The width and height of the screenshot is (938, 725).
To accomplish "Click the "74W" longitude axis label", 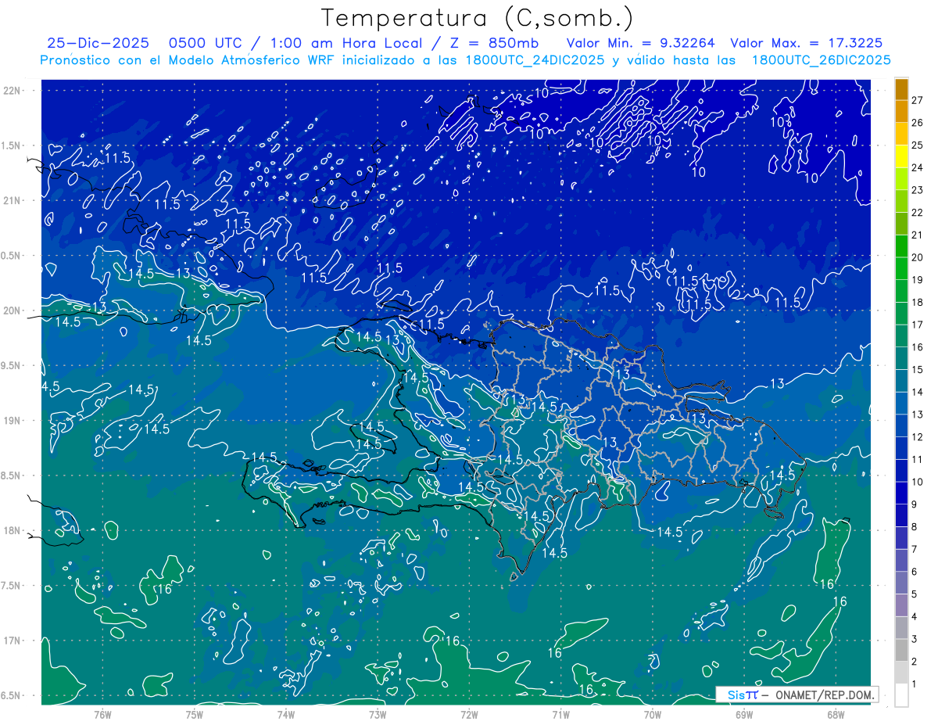I will pos(286,714).
